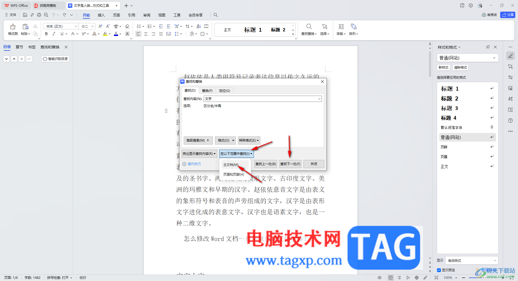Click the eye-protection mode icon in status bar

coord(380,277)
